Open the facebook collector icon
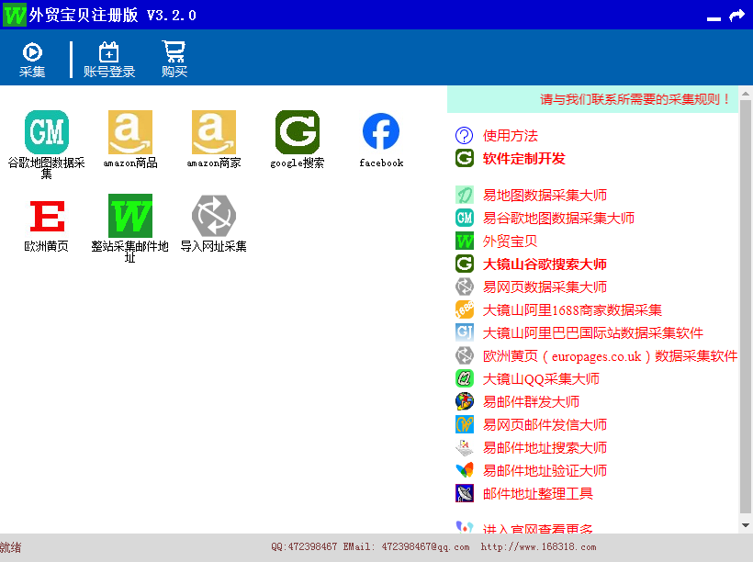 [x=381, y=133]
